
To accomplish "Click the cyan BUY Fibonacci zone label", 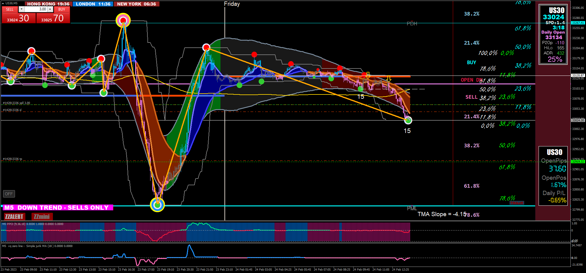I will (471, 63).
